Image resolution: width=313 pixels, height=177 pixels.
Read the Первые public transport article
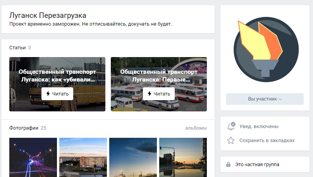(x=159, y=84)
